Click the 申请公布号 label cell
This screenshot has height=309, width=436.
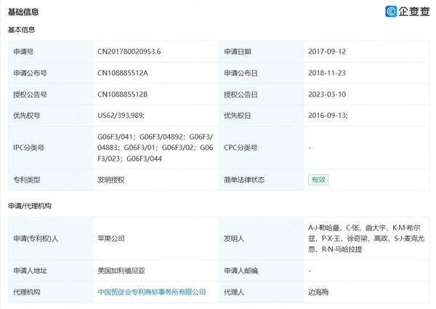[50, 73]
